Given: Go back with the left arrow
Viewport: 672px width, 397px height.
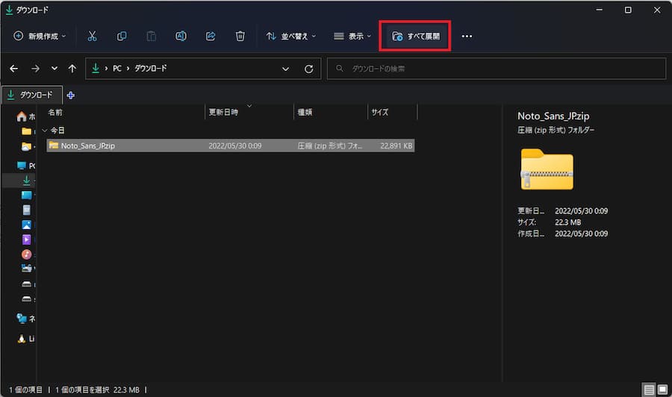Looking at the screenshot, I should (x=13, y=69).
